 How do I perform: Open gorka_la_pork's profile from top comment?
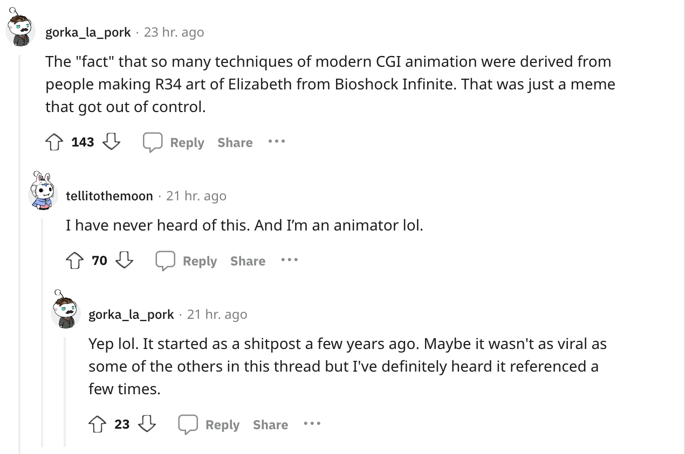(88, 32)
